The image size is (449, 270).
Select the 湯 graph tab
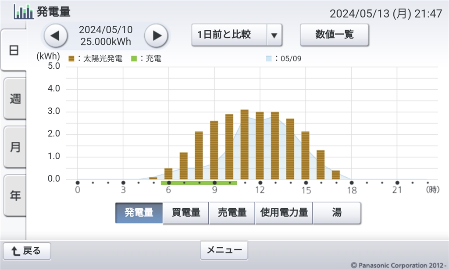tap(337, 213)
